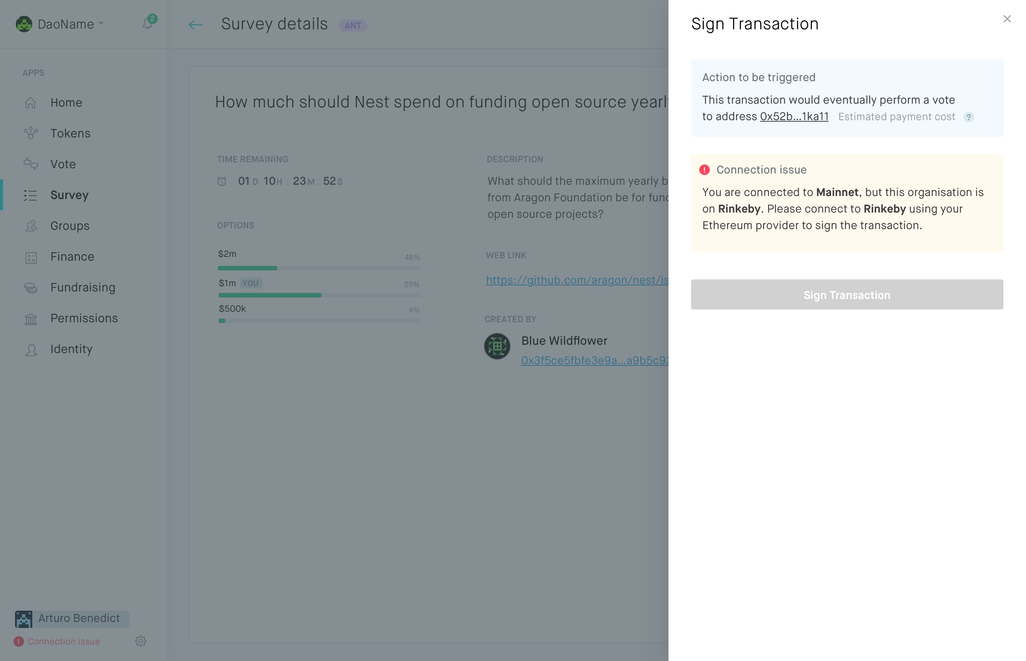Click the sidebar footer connection warning icon
Image resolution: width=1026 pixels, height=661 pixels.
point(18,641)
